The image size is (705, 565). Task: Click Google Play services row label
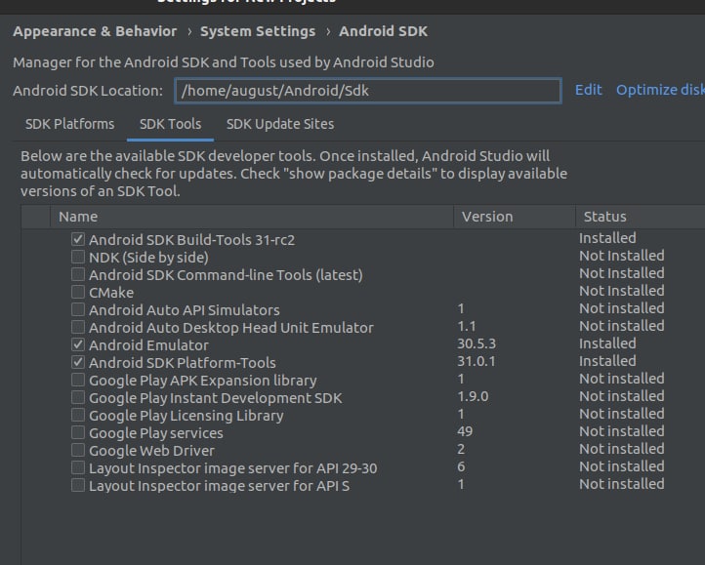coord(156,433)
